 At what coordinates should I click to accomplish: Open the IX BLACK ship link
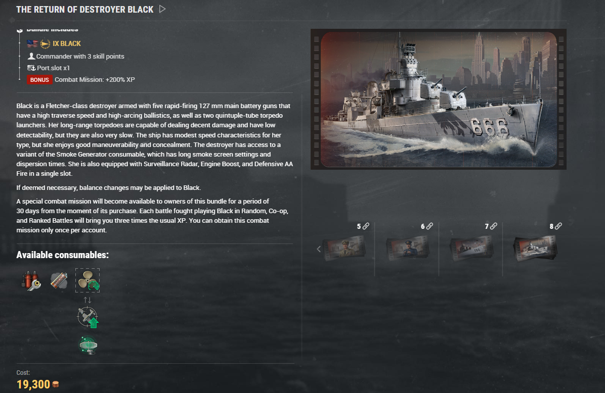[66, 43]
